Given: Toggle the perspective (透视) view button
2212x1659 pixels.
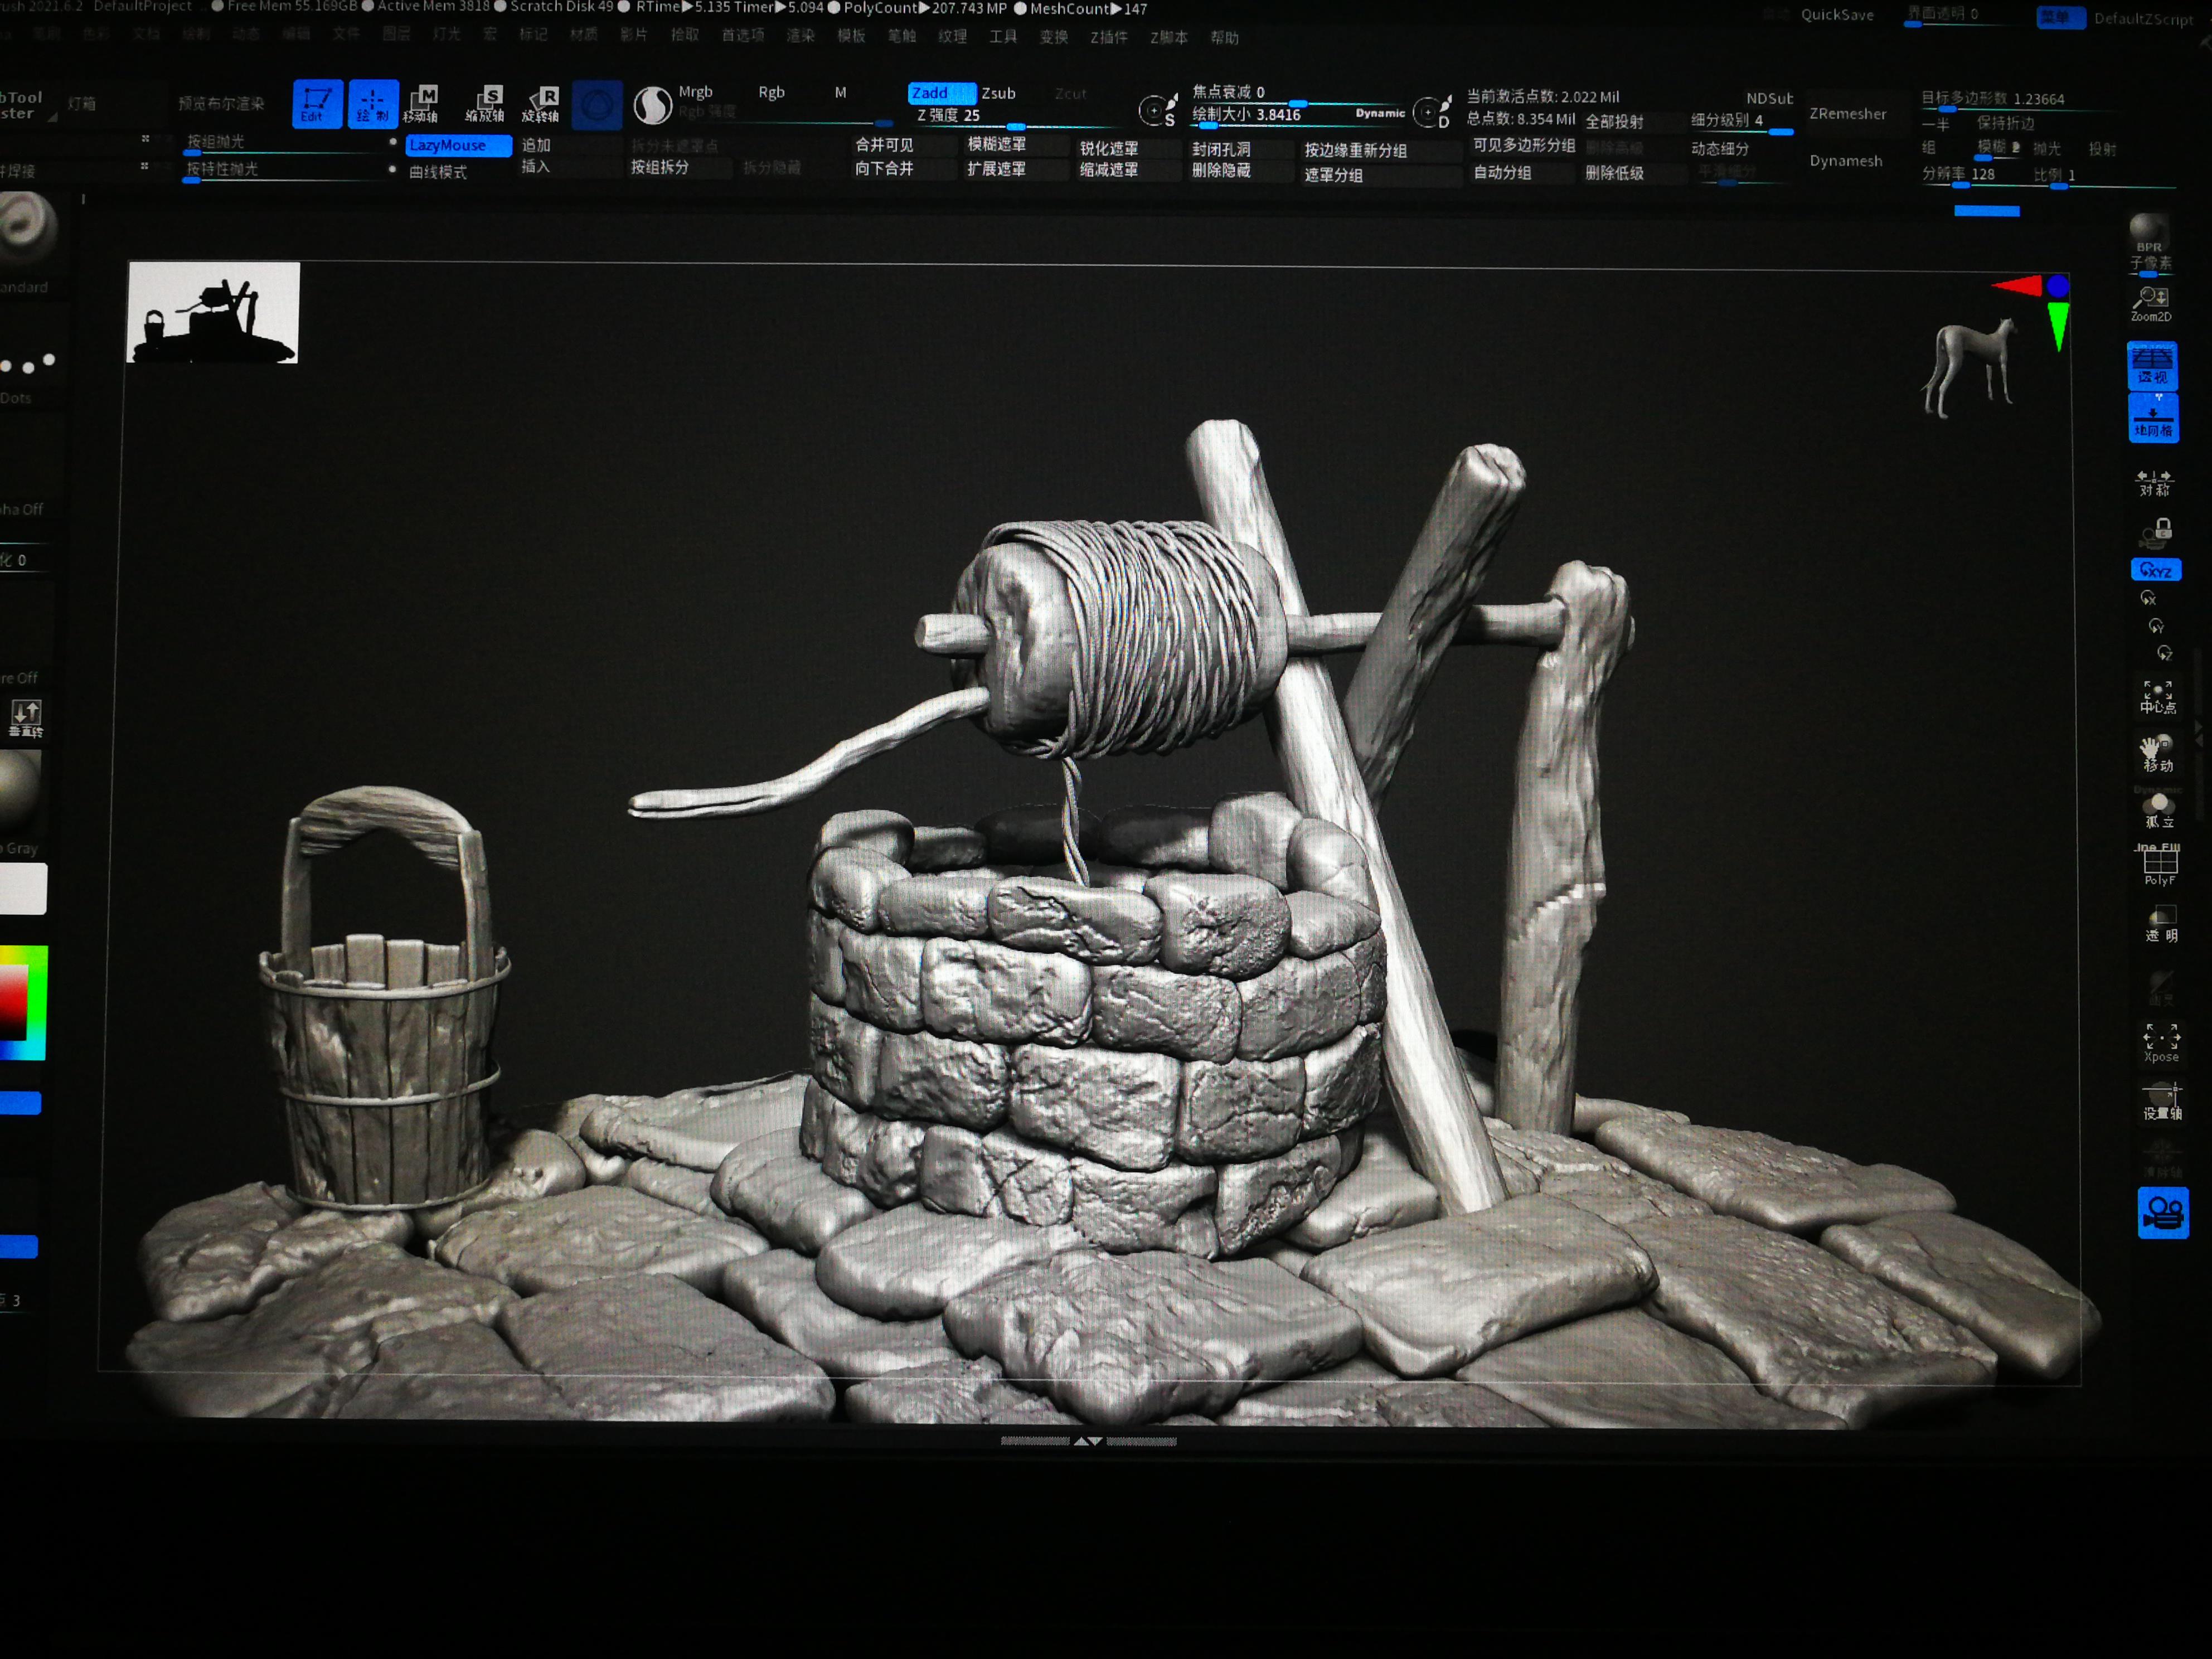Looking at the screenshot, I should pos(2152,365).
